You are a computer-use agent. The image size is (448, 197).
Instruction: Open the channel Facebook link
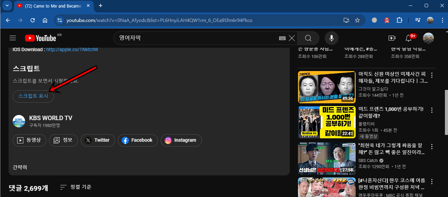(138, 140)
